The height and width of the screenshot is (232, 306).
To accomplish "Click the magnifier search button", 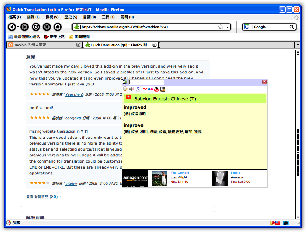I will [x=291, y=27].
